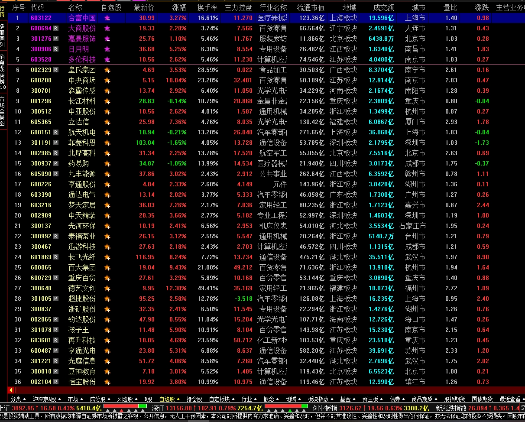Click the star icon for 德艺文创
Screen dimensions: 525x422
107,288
